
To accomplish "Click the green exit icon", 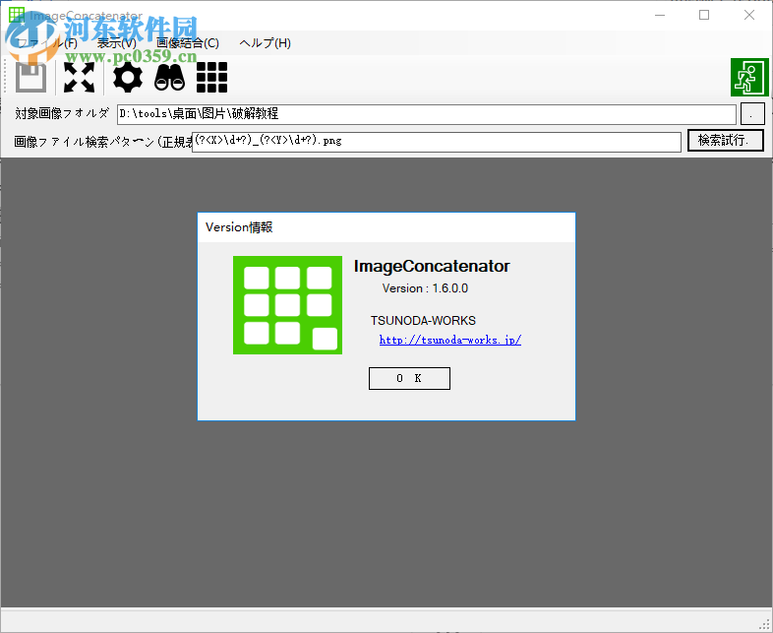I will coord(749,77).
